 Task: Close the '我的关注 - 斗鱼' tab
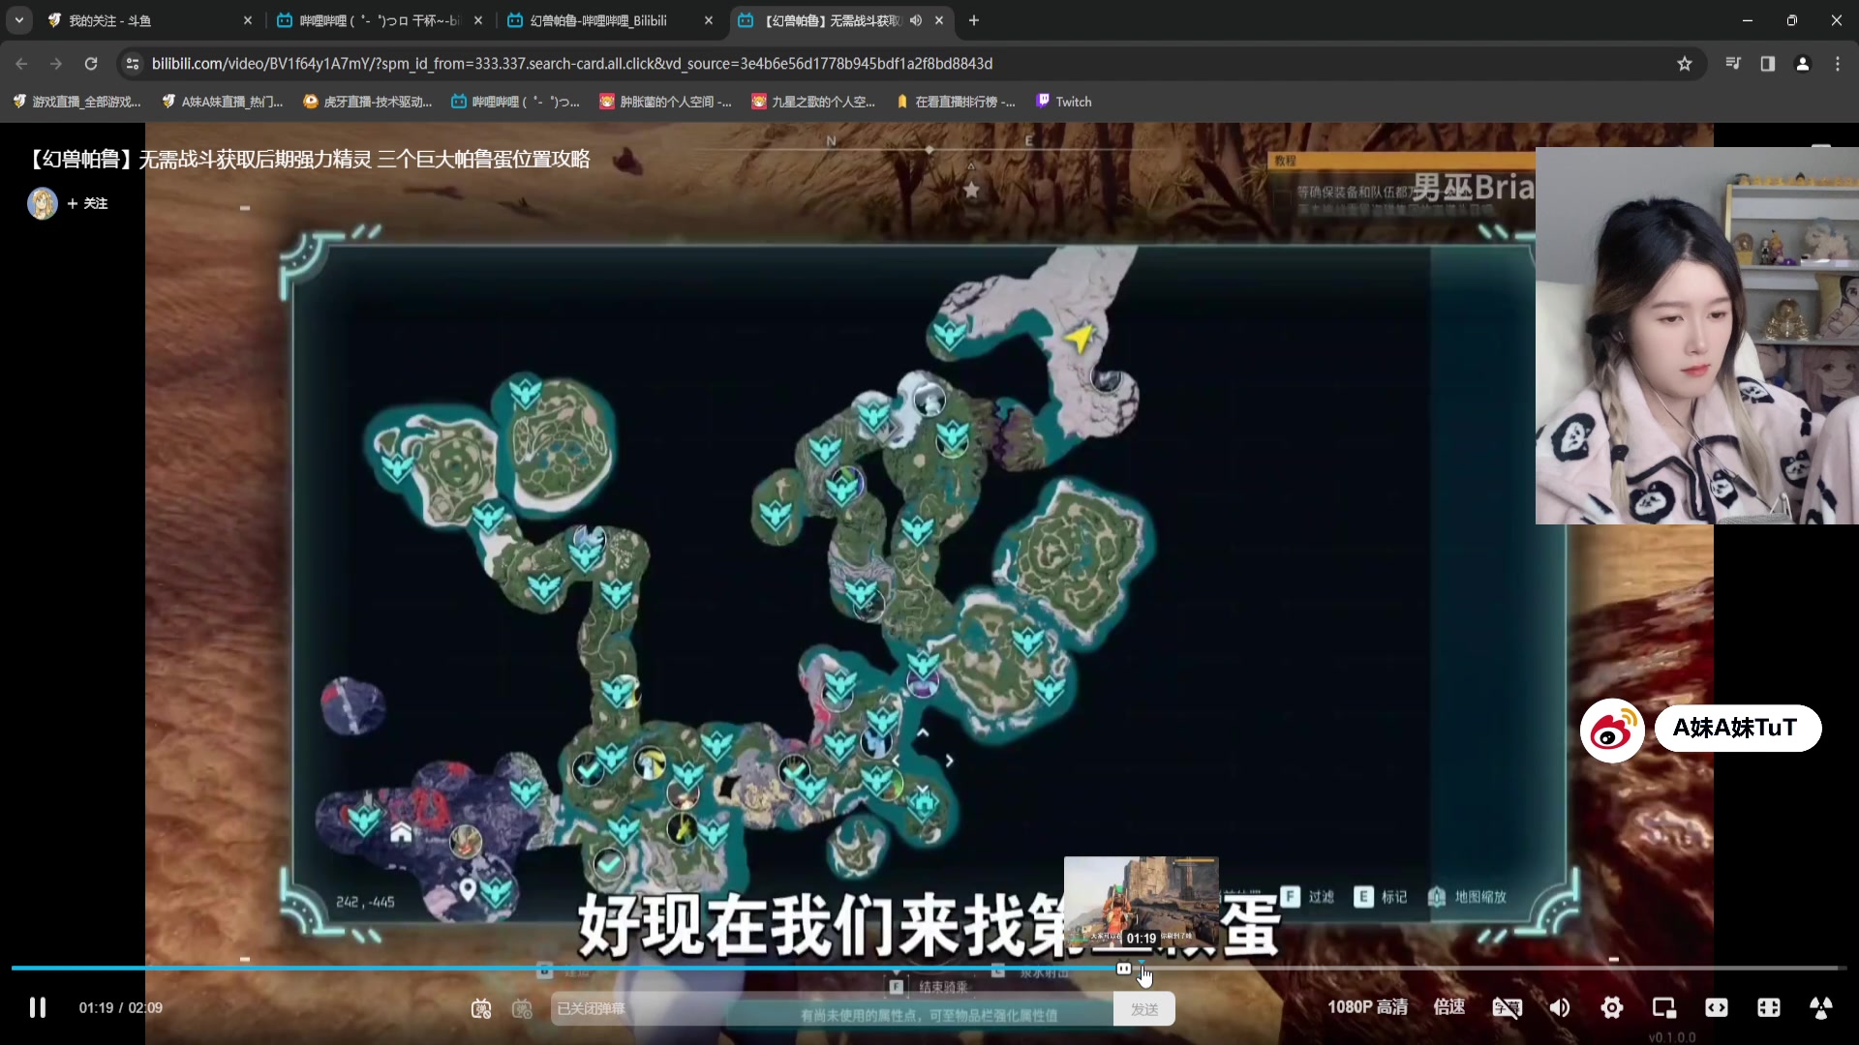tap(247, 20)
